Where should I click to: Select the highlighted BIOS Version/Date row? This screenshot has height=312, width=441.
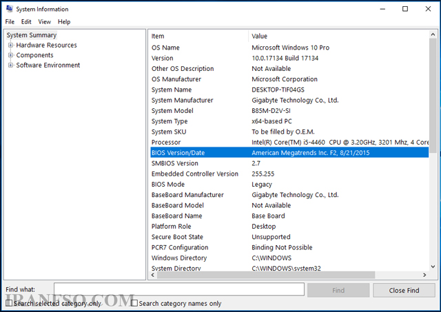coord(289,153)
